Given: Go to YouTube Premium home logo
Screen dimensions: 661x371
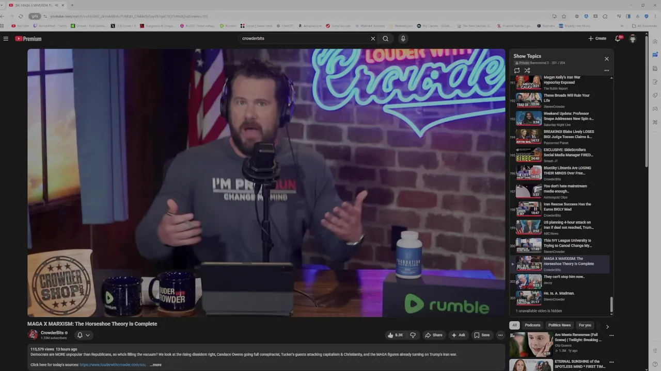Looking at the screenshot, I should pos(28,39).
